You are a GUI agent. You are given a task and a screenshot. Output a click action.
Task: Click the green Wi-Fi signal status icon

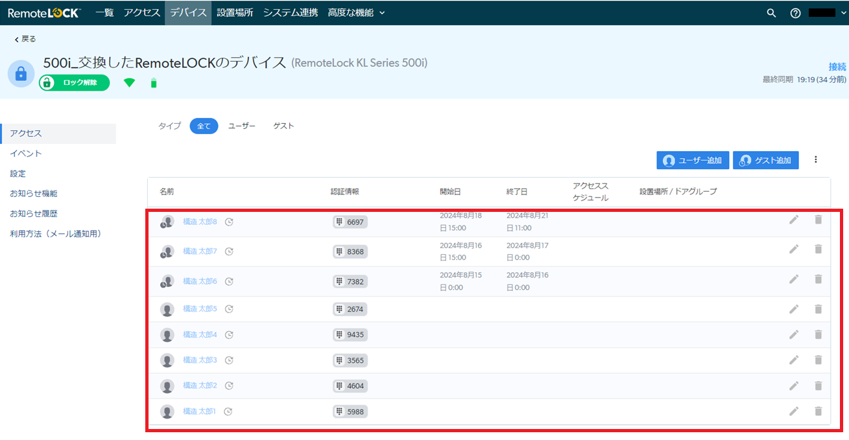pyautogui.click(x=130, y=83)
